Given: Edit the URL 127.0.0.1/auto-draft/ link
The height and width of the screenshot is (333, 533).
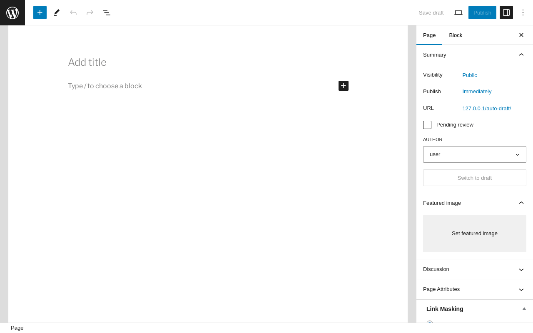Looking at the screenshot, I should [487, 109].
